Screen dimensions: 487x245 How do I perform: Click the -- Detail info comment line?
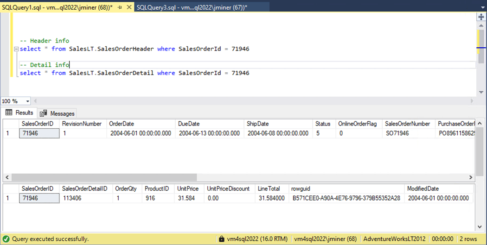click(45, 65)
